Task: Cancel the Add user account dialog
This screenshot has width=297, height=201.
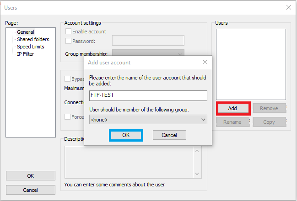Action: [x=169, y=135]
